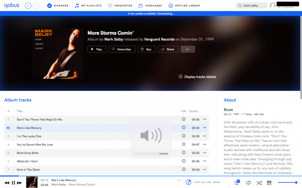Show info for I'm The Lucky One
The height and width of the screenshot is (188, 302).
183,136
